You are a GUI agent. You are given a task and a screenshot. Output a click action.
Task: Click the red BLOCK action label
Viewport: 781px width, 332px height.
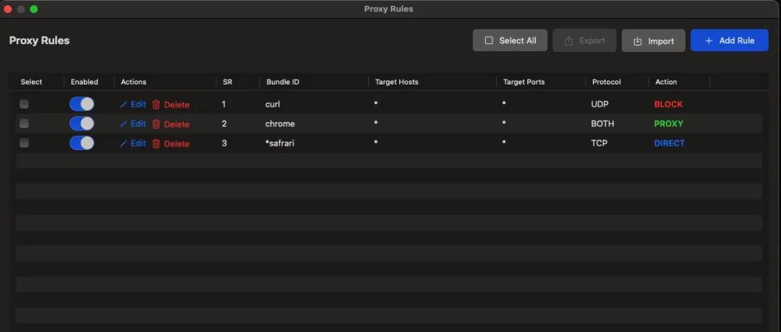(x=668, y=105)
